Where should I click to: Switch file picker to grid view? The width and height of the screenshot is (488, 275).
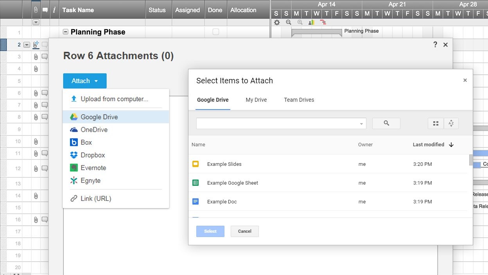point(436,123)
